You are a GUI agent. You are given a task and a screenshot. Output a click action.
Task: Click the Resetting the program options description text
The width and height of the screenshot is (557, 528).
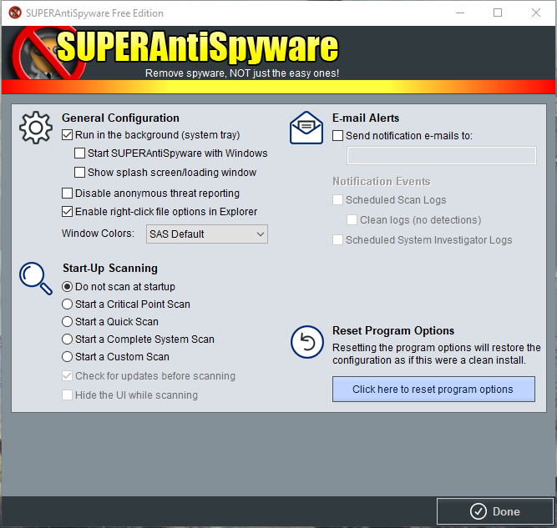[437, 354]
